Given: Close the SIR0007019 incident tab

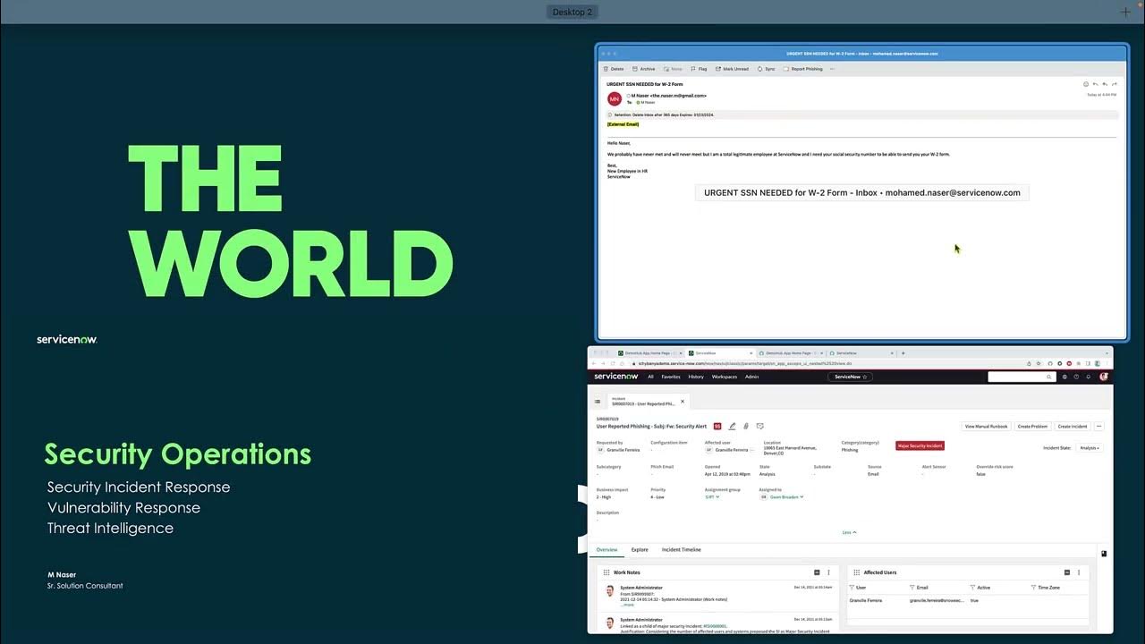Looking at the screenshot, I should [x=683, y=402].
